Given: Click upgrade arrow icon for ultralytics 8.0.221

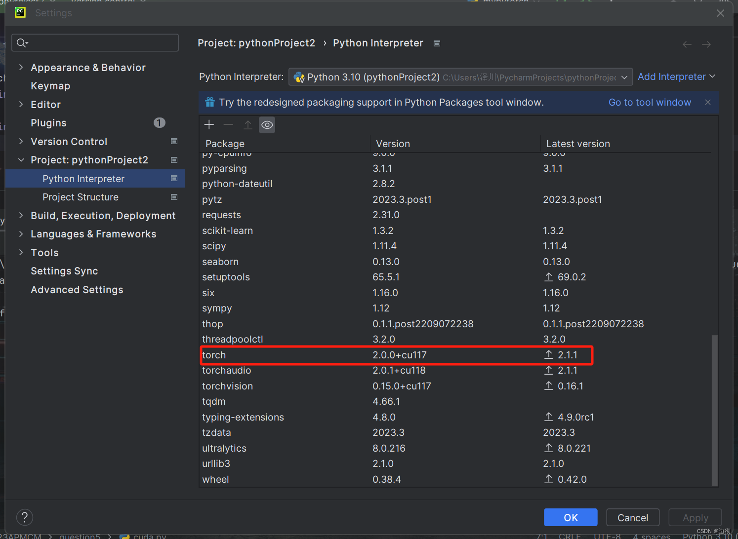Looking at the screenshot, I should tap(549, 448).
